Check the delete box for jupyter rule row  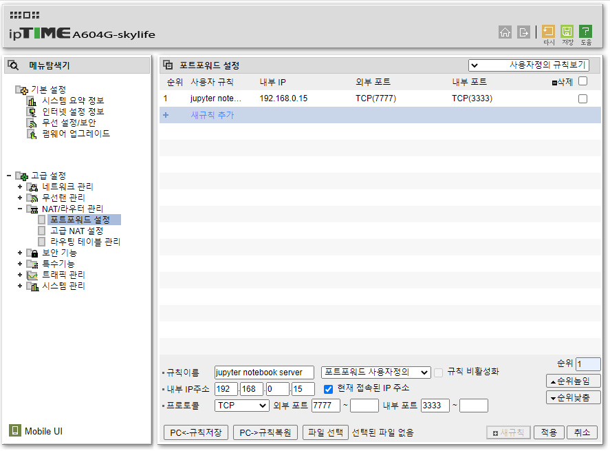582,99
